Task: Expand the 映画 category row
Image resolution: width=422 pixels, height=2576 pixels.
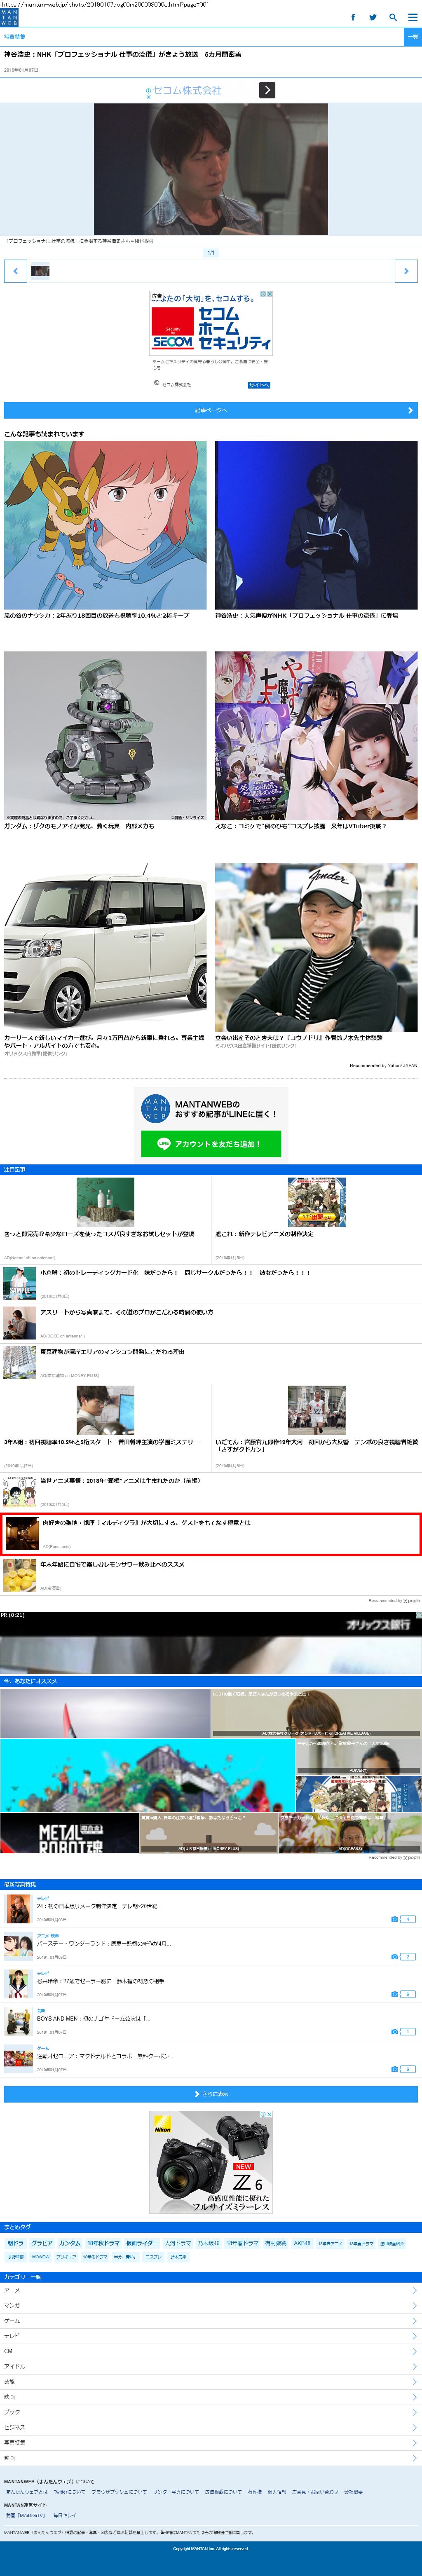Action: click(210, 2396)
